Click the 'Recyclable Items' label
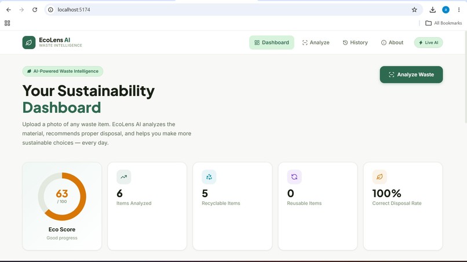 click(221, 204)
